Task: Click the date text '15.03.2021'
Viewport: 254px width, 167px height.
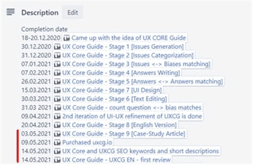Action: click(36, 90)
